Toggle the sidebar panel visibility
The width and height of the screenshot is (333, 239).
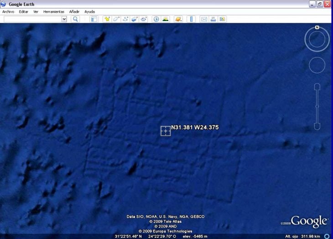[94, 19]
